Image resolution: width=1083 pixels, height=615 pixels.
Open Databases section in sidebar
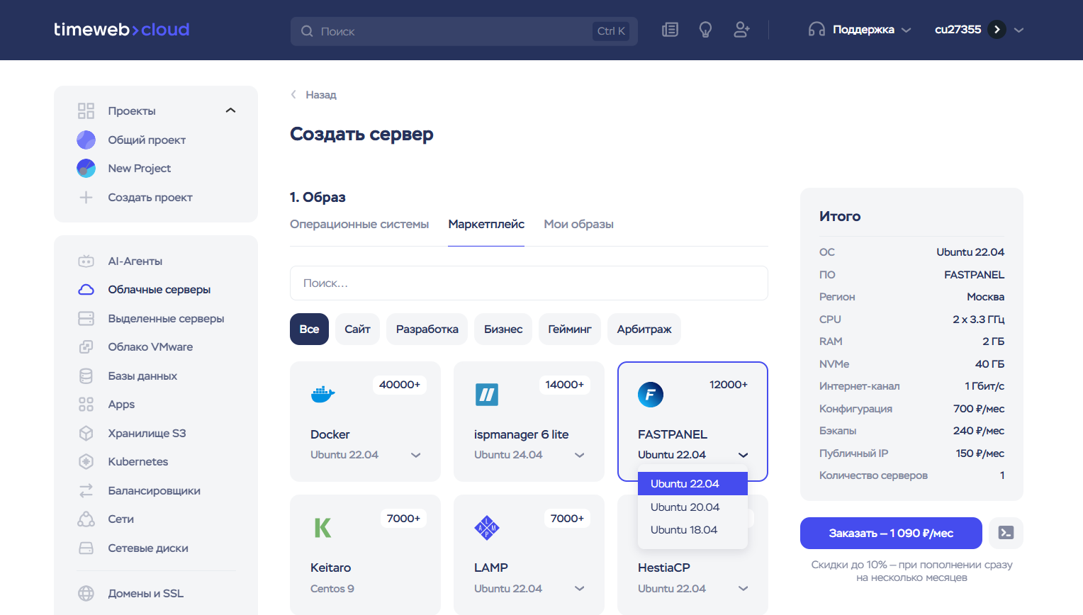point(142,376)
